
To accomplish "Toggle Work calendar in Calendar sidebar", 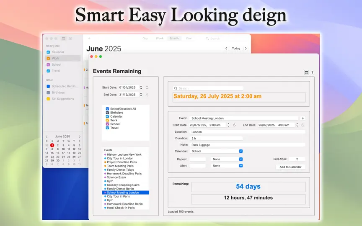I will [x=48, y=58].
